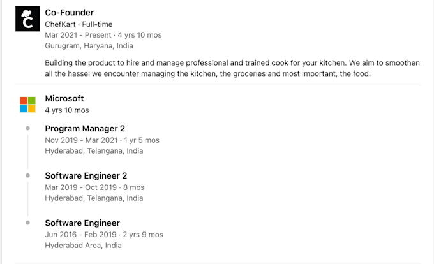Select the ChefKart description paragraph

click(x=232, y=68)
